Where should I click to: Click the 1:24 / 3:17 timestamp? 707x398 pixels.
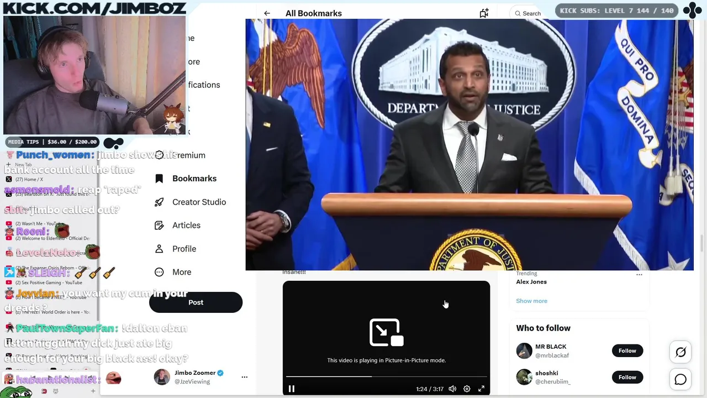(x=430, y=389)
